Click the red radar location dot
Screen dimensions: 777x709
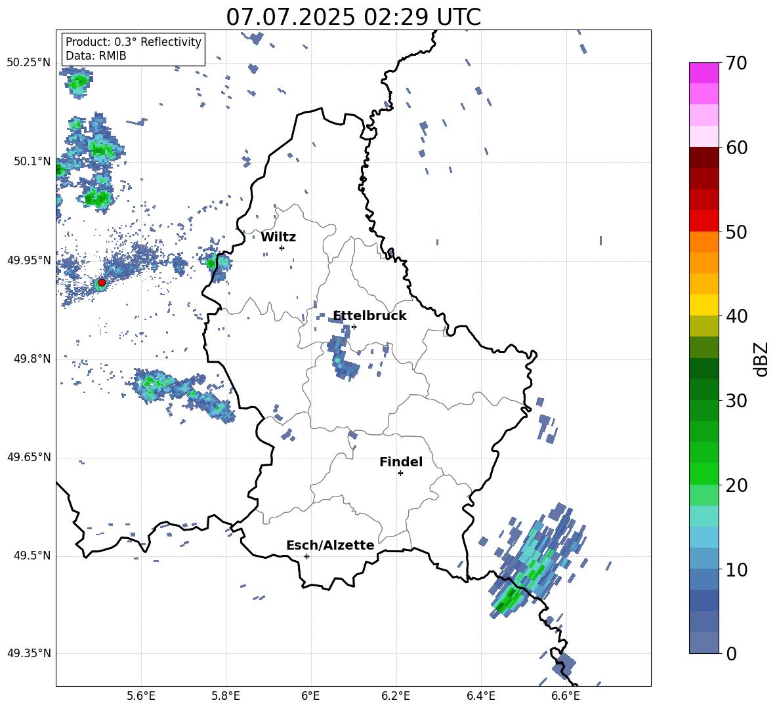pos(102,283)
